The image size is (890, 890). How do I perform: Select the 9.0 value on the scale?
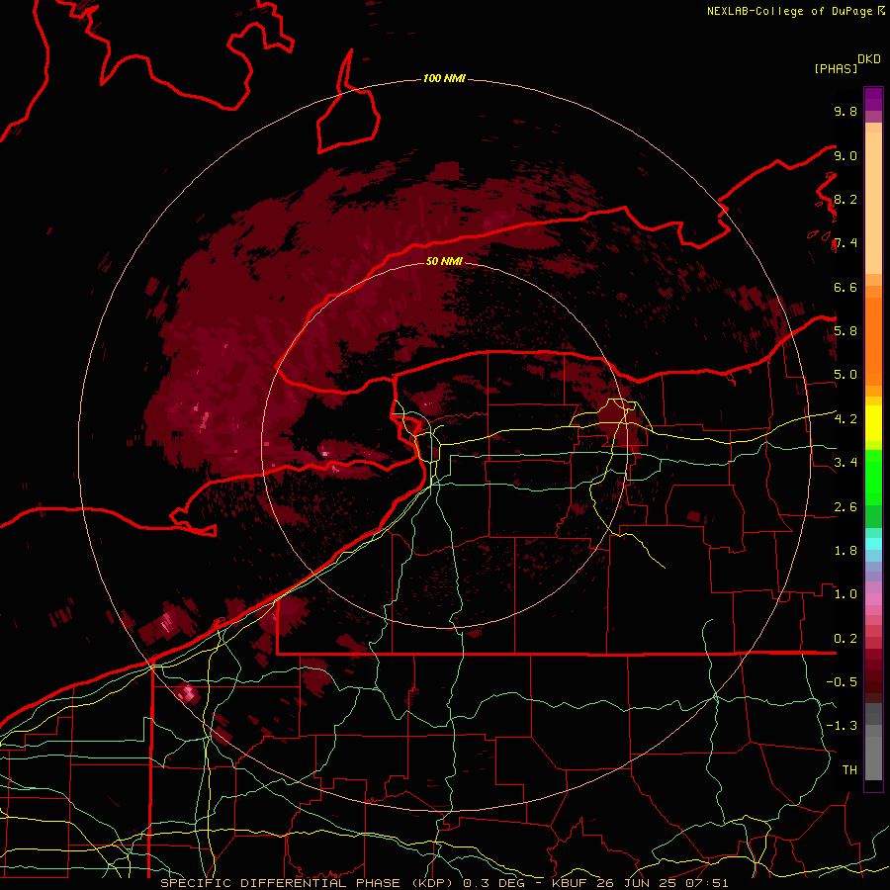click(845, 155)
